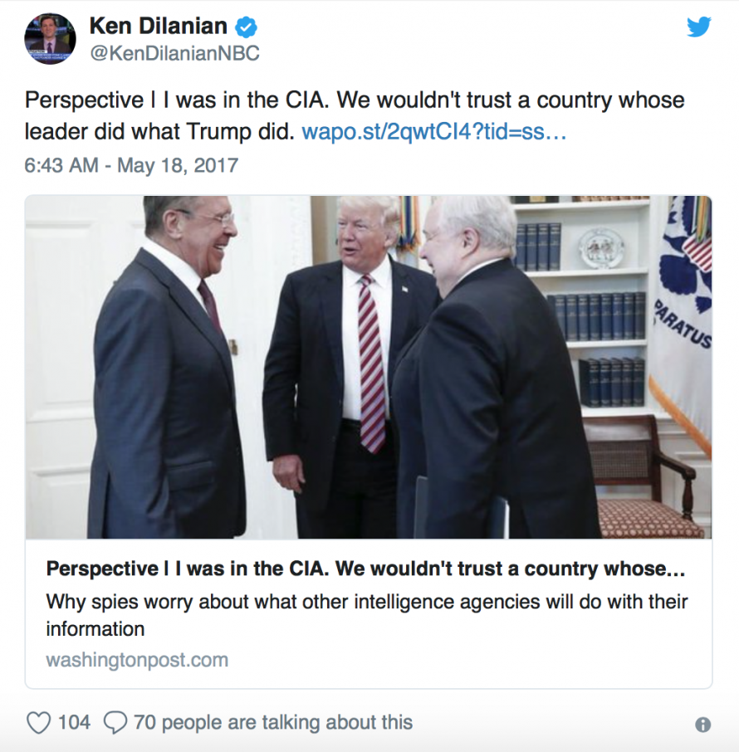Click the speech bubble reply icon

pos(115,722)
